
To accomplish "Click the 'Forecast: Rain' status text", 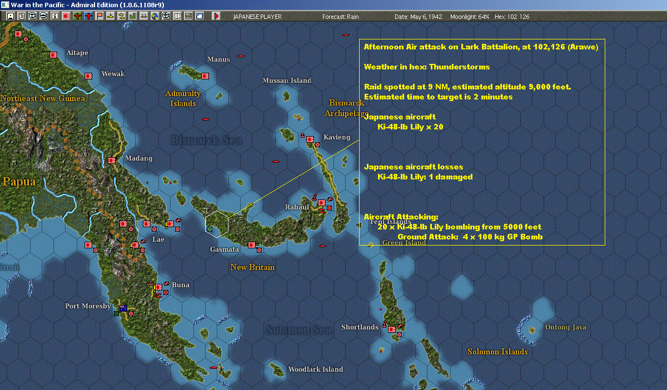I will click(x=341, y=17).
